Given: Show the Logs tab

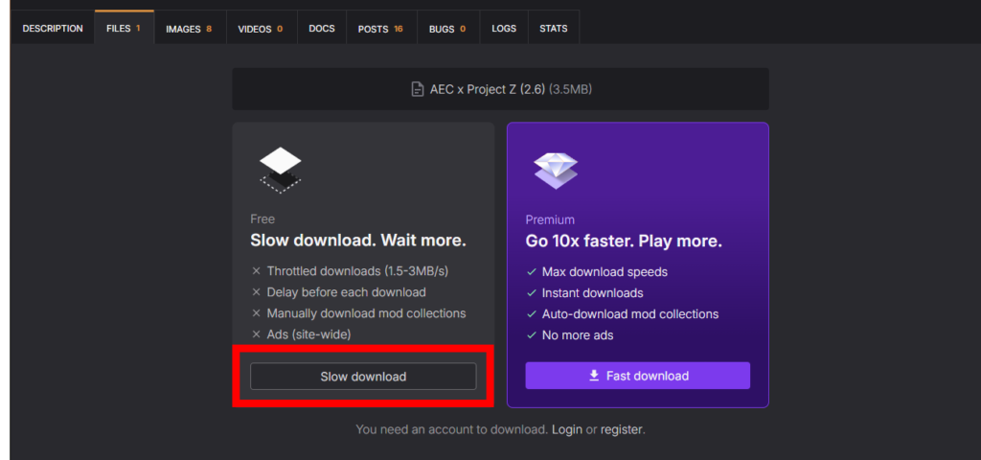Looking at the screenshot, I should (x=504, y=29).
